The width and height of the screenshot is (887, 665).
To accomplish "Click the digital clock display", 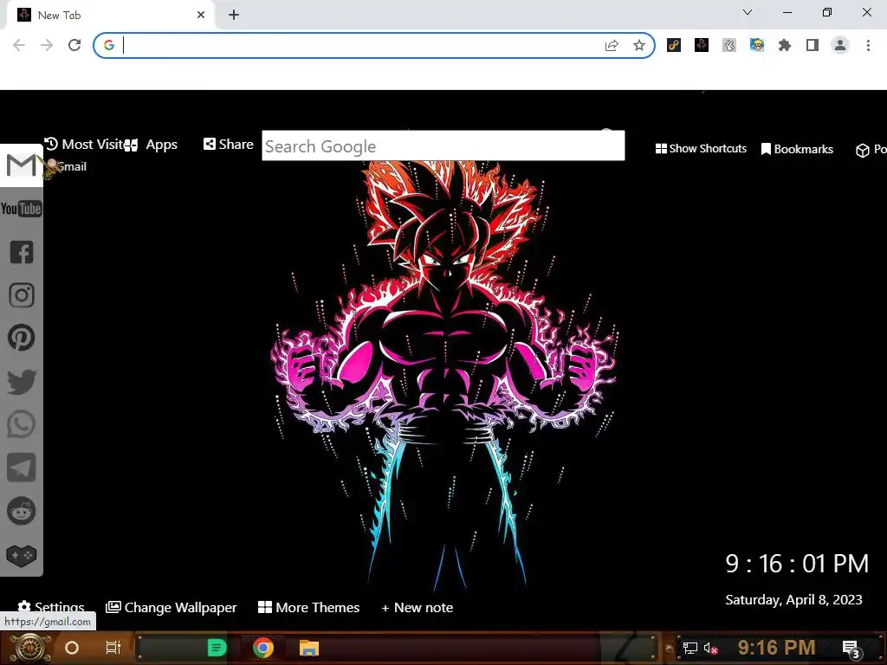I will coord(797,564).
